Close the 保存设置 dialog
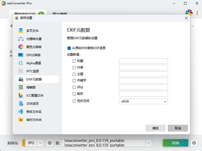 click(x=186, y=18)
